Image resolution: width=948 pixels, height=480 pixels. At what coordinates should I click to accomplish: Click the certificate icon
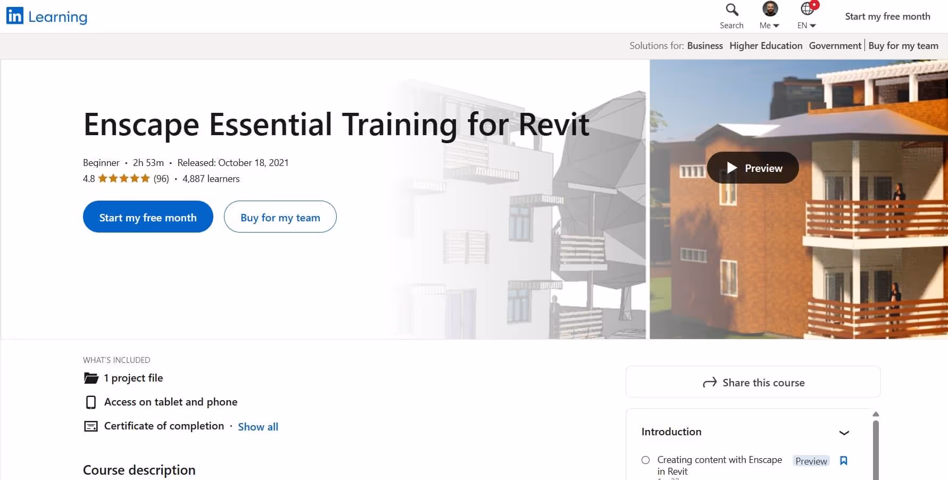[x=91, y=426]
